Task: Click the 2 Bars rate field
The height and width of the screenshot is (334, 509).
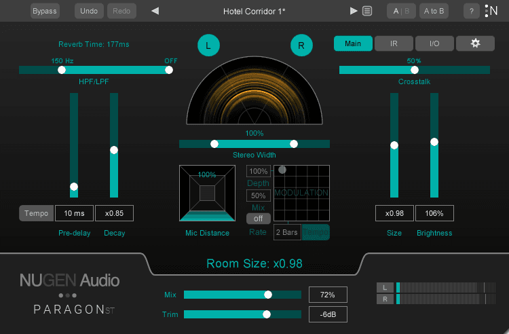Action: (x=287, y=232)
